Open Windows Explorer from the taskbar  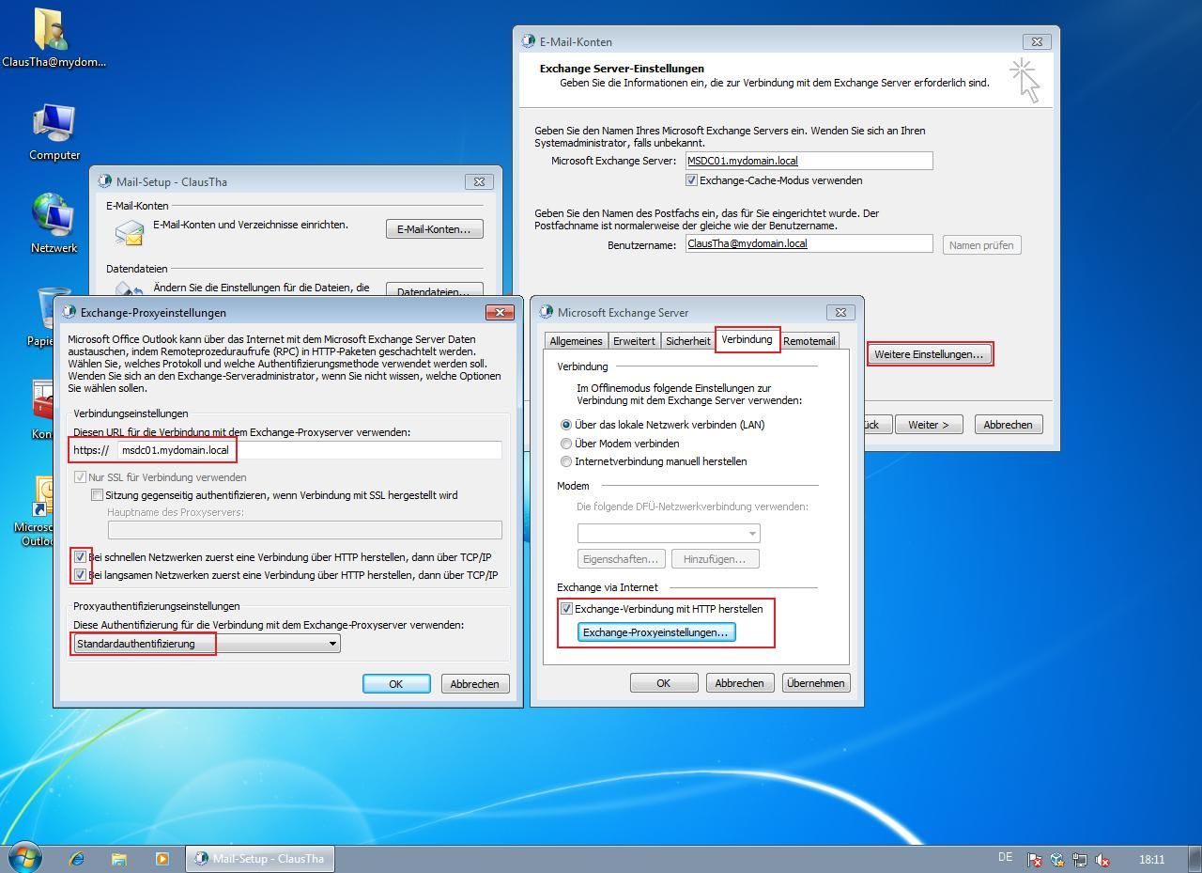pos(119,858)
